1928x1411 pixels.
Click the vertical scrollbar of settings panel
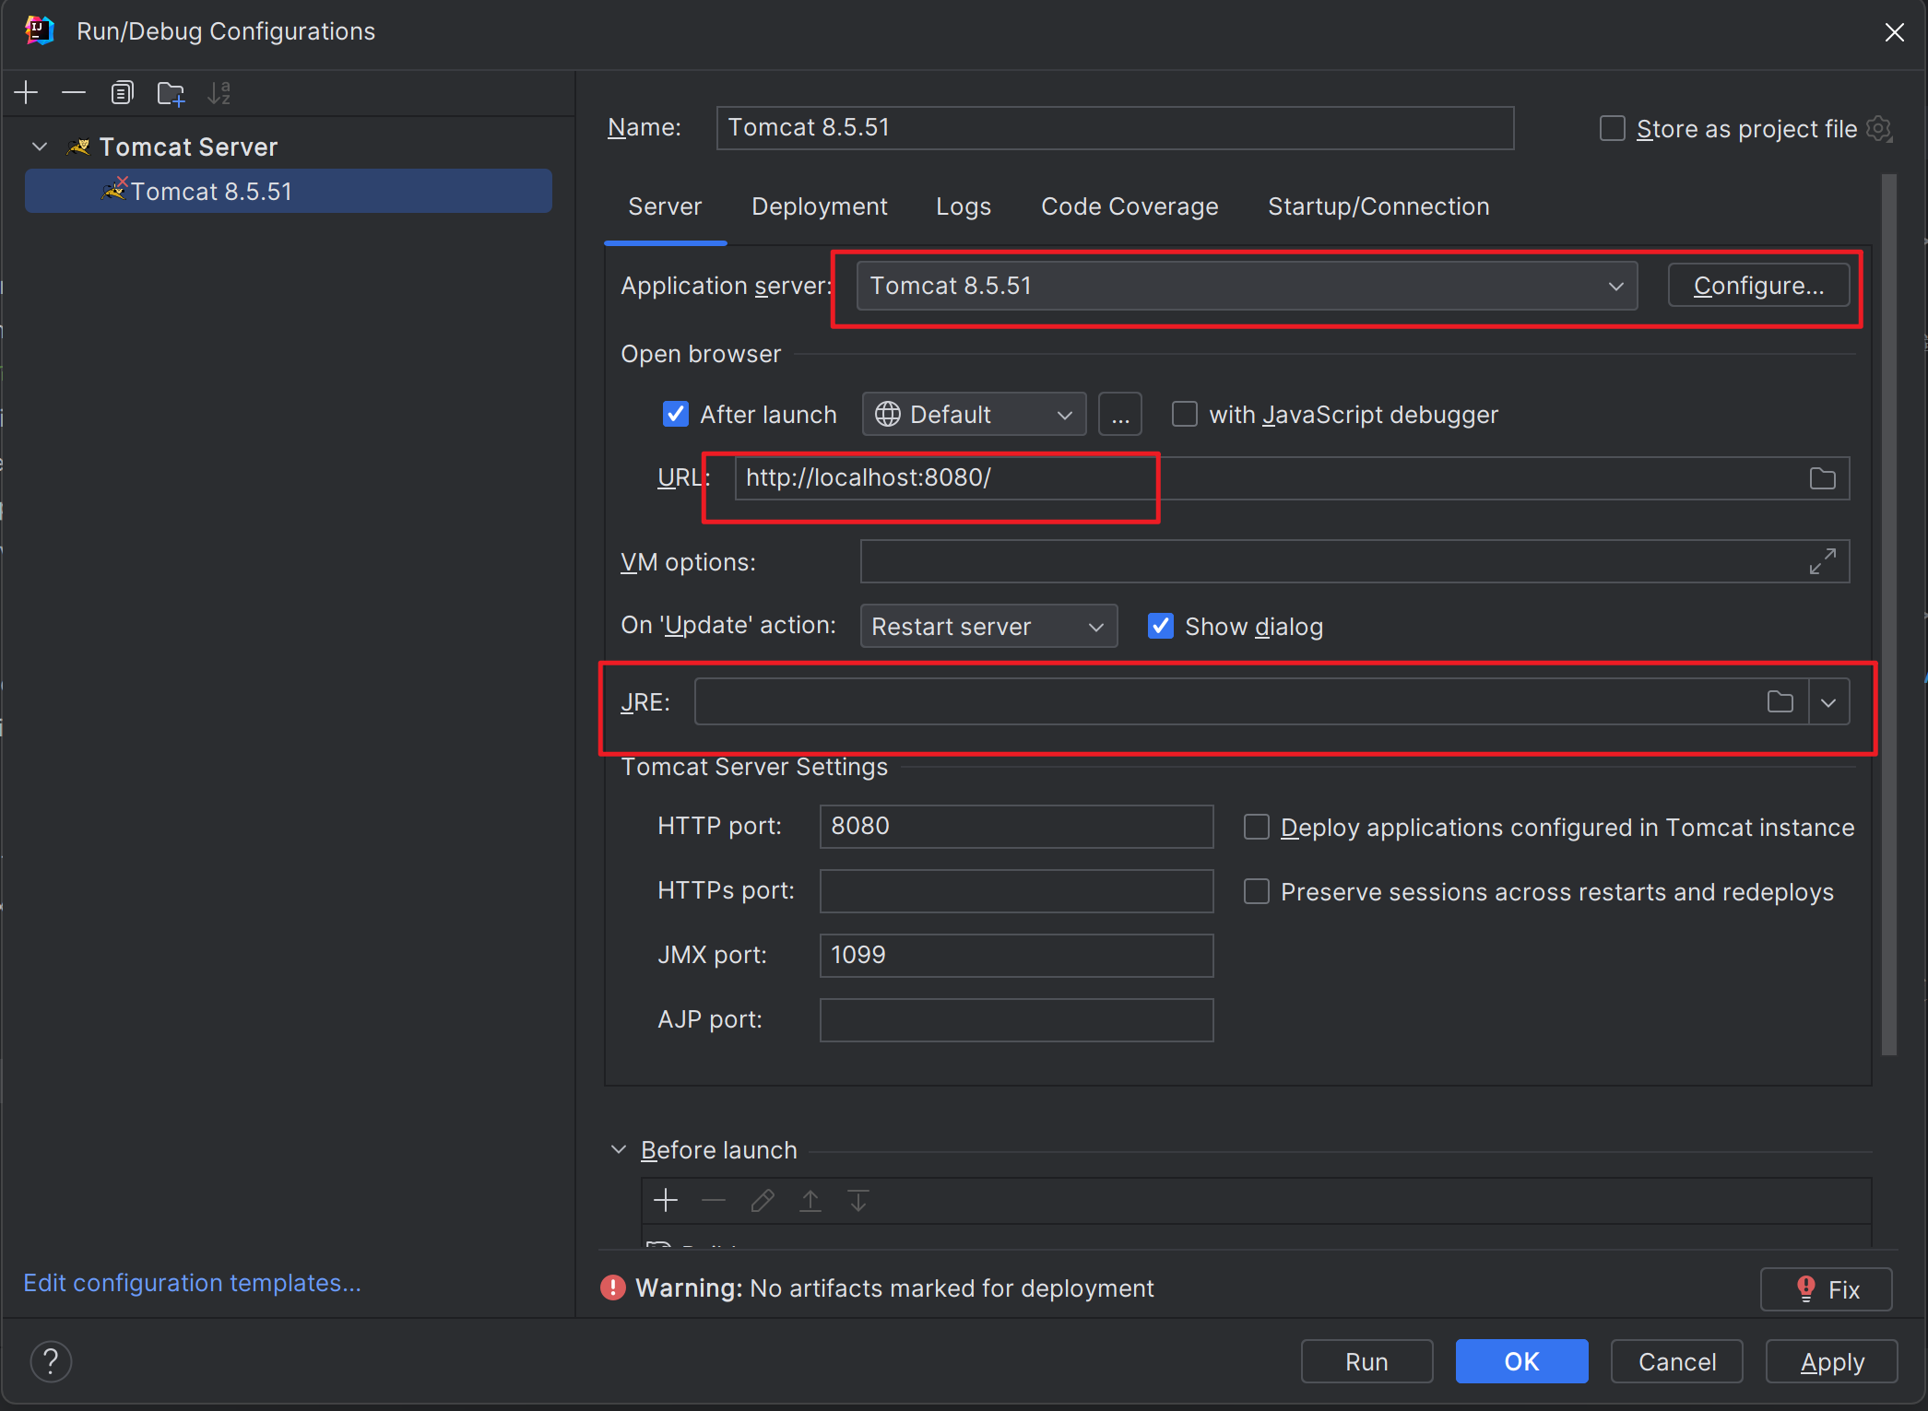click(x=1888, y=614)
